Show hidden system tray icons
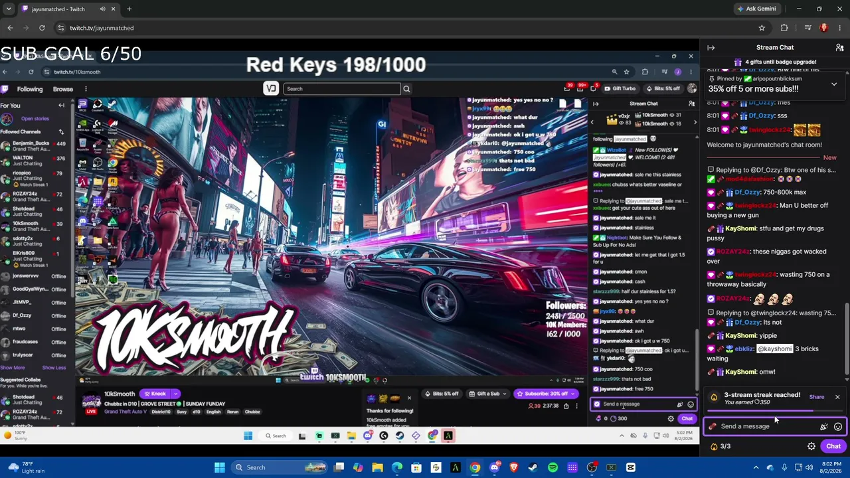Screen dimensions: 850x478 click(x=756, y=467)
